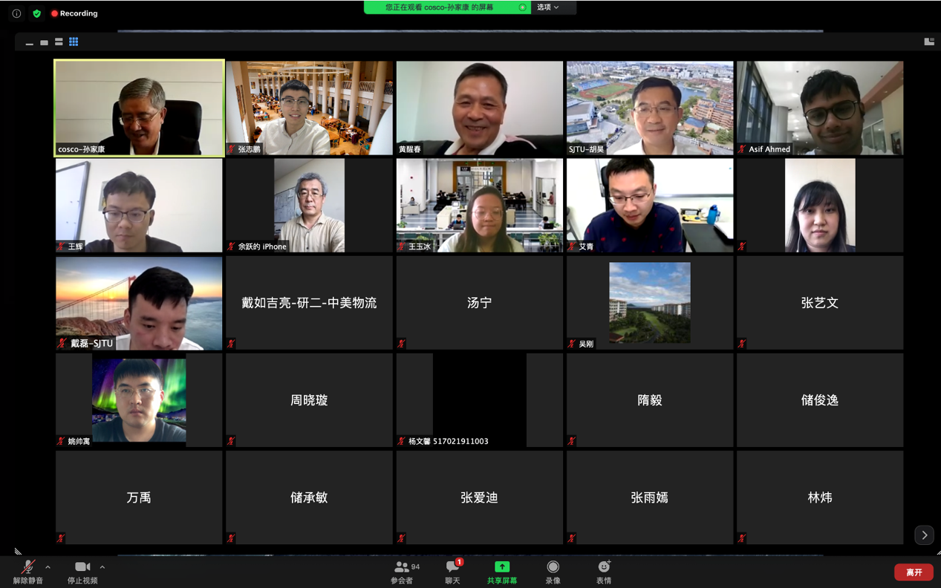Open the 选项 dropdown at the top
This screenshot has height=588, width=941.
548,7
